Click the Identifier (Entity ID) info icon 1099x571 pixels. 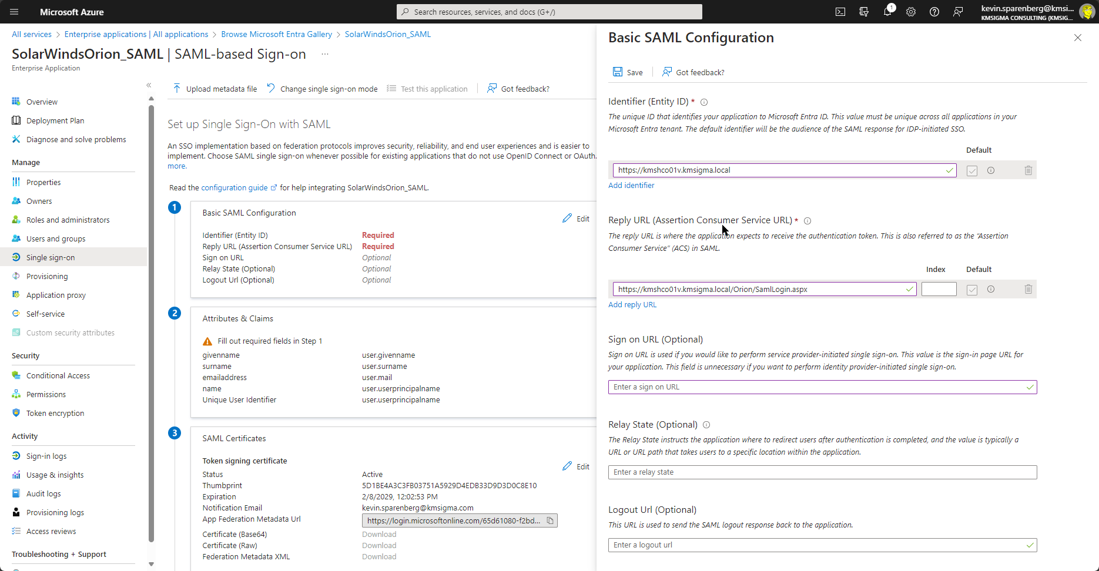coord(704,102)
